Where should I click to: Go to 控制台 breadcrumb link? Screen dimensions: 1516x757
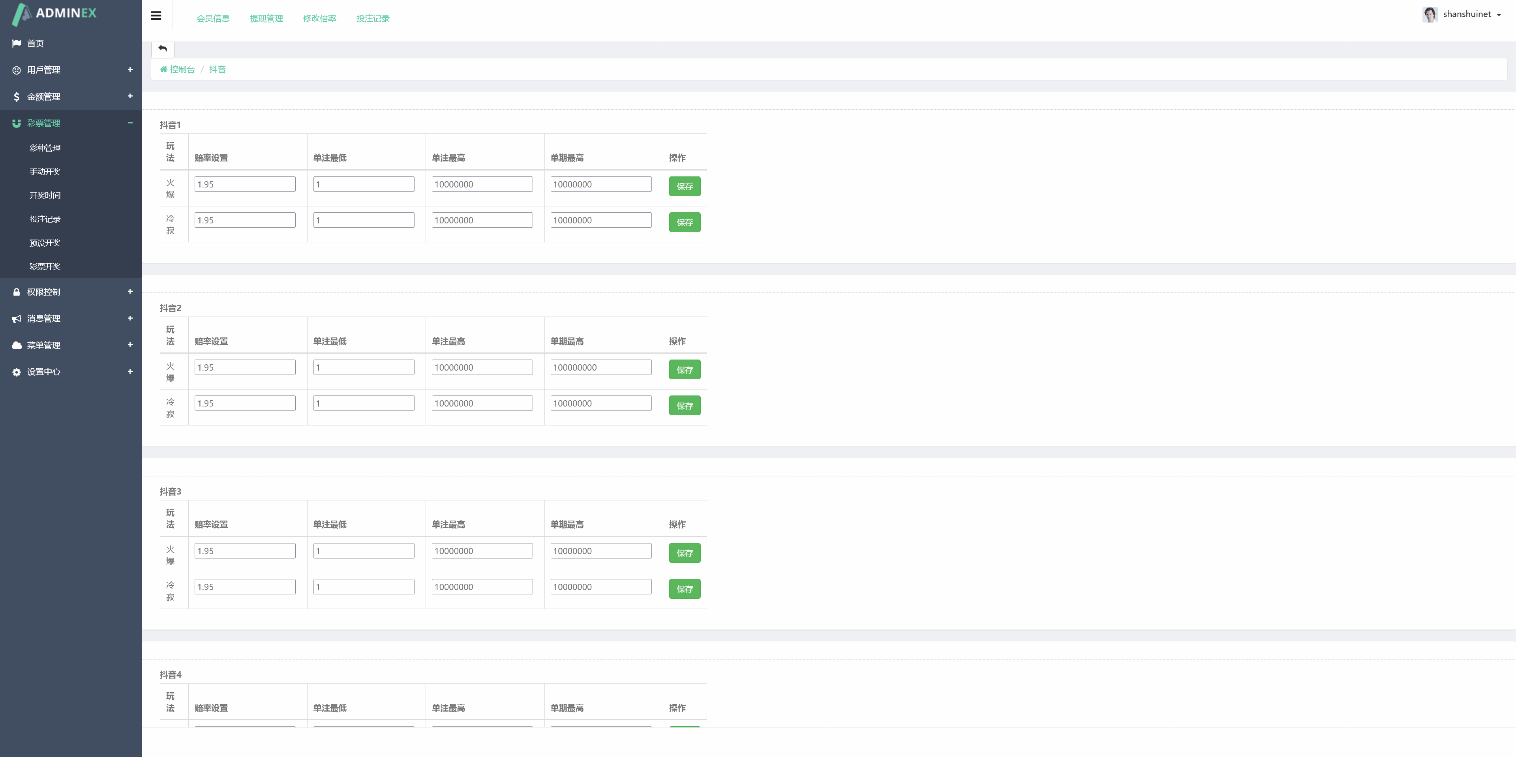[x=182, y=69]
